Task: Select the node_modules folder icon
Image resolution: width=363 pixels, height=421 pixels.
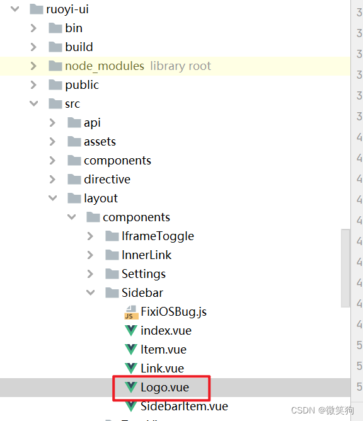Action: [55, 66]
